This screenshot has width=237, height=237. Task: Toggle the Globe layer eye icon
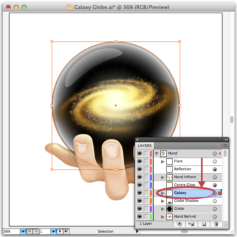pyautogui.click(x=140, y=209)
